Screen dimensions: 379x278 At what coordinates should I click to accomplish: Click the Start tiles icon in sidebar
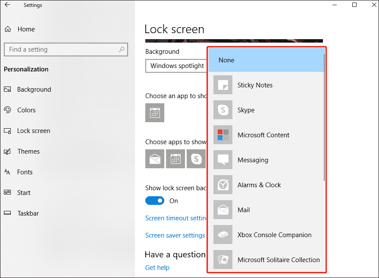pyautogui.click(x=7, y=192)
